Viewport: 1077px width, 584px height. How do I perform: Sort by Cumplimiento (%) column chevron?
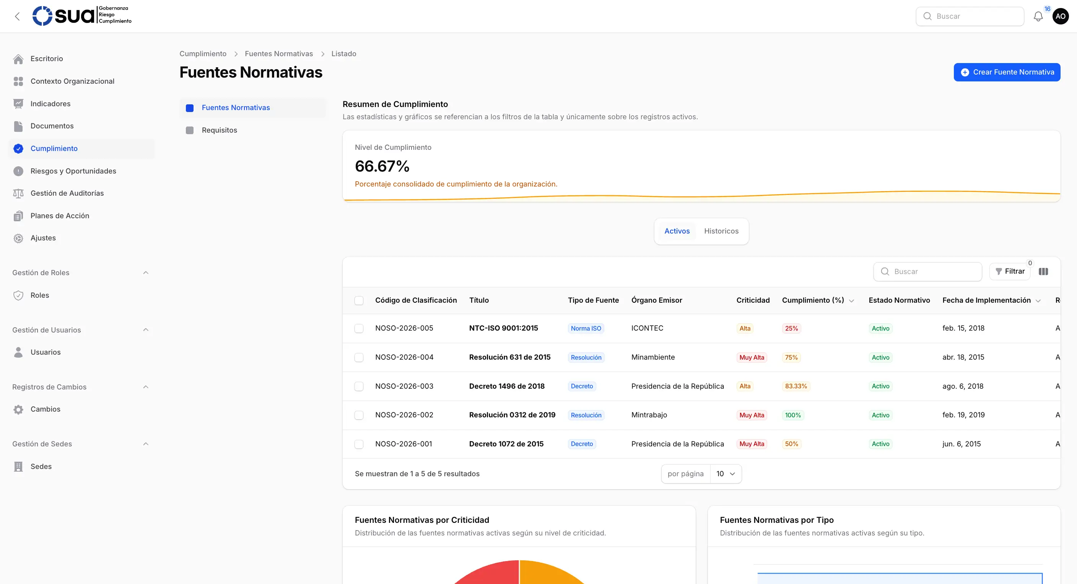[851, 301]
